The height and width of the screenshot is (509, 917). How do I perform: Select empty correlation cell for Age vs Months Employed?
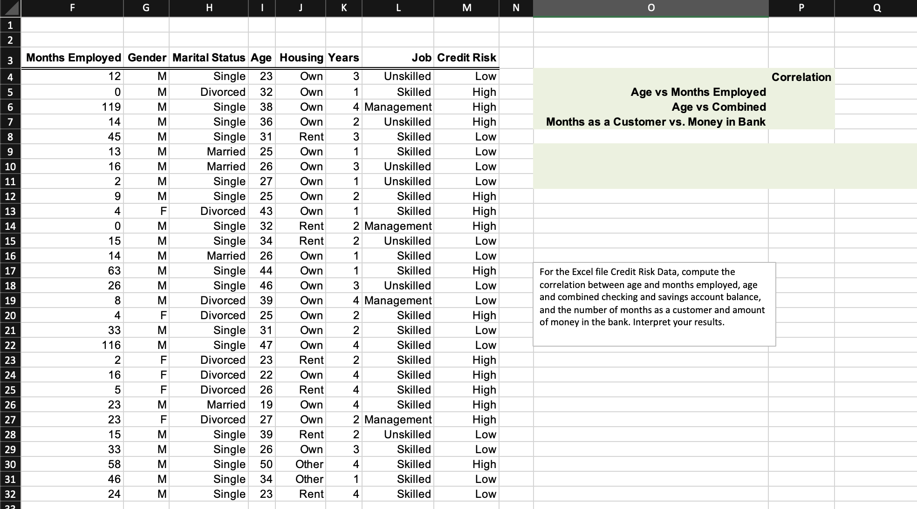801,92
